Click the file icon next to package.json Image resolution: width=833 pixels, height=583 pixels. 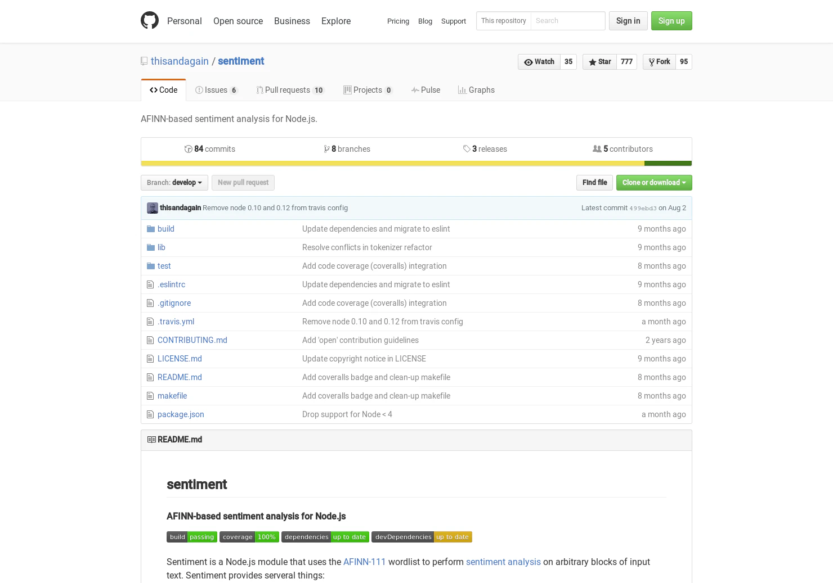[150, 414]
